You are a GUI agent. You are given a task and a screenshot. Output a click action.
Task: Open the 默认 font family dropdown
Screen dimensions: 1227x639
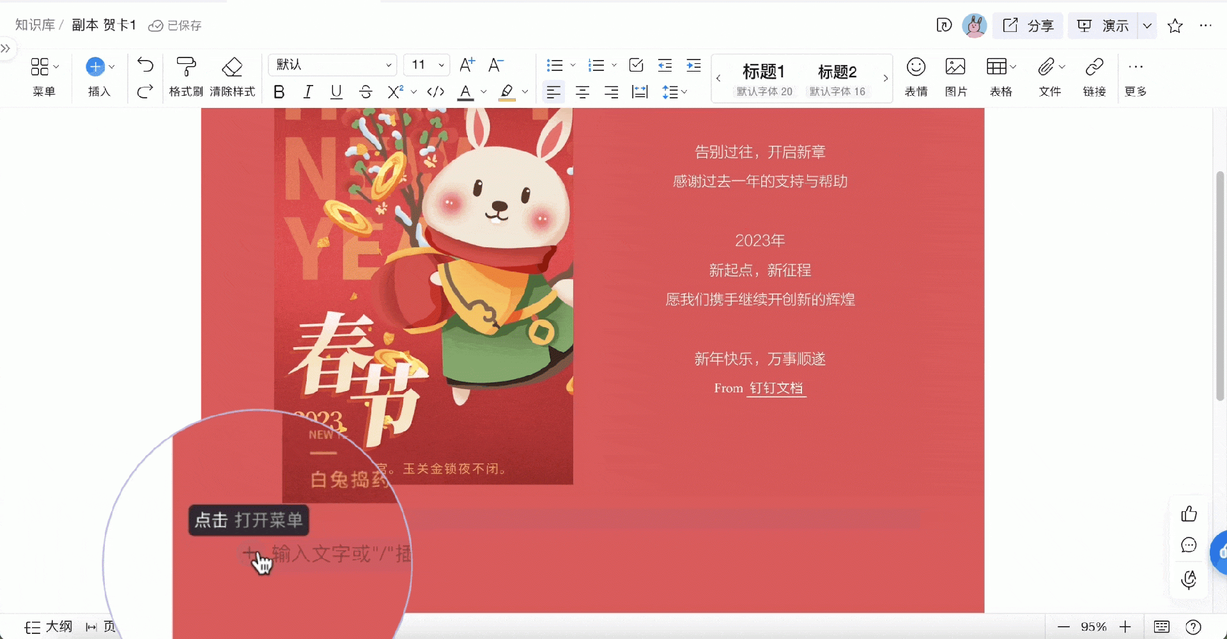tap(333, 65)
